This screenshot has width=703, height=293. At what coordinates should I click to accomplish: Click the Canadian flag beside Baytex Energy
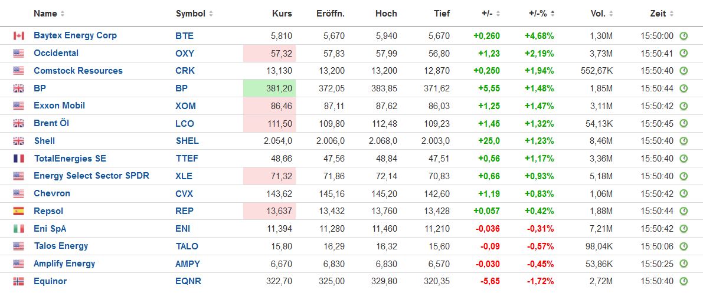click(x=18, y=36)
